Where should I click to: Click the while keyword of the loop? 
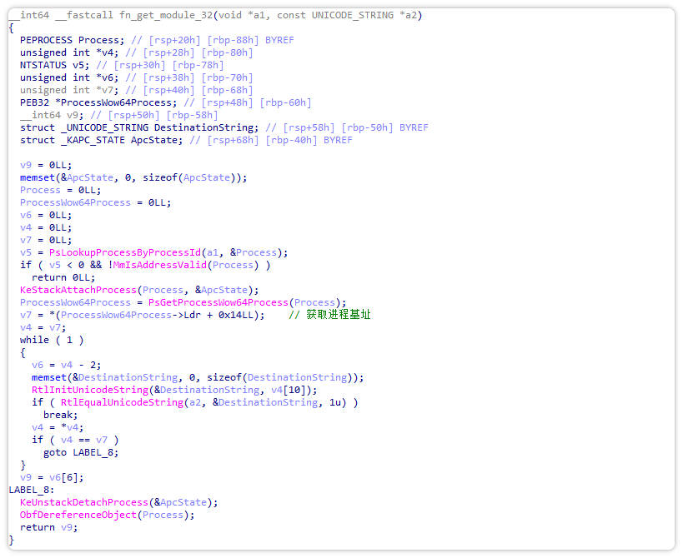pyautogui.click(x=34, y=340)
